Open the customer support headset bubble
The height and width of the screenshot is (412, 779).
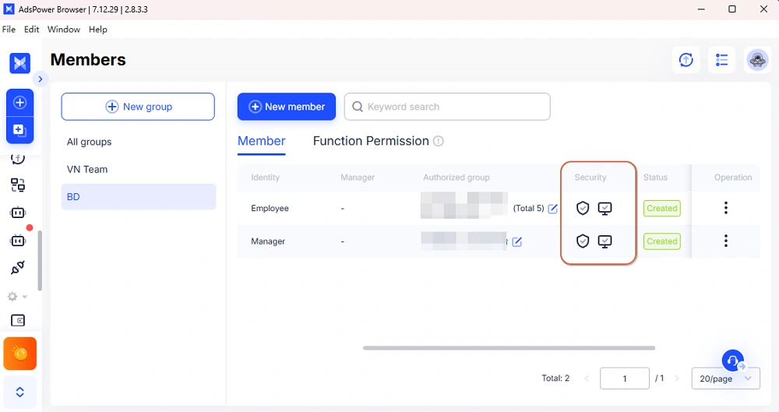(732, 361)
